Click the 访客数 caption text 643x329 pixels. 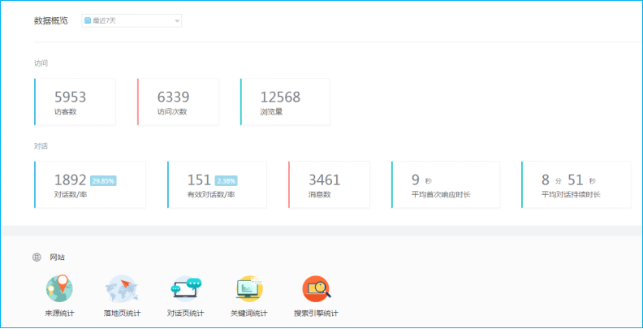66,111
